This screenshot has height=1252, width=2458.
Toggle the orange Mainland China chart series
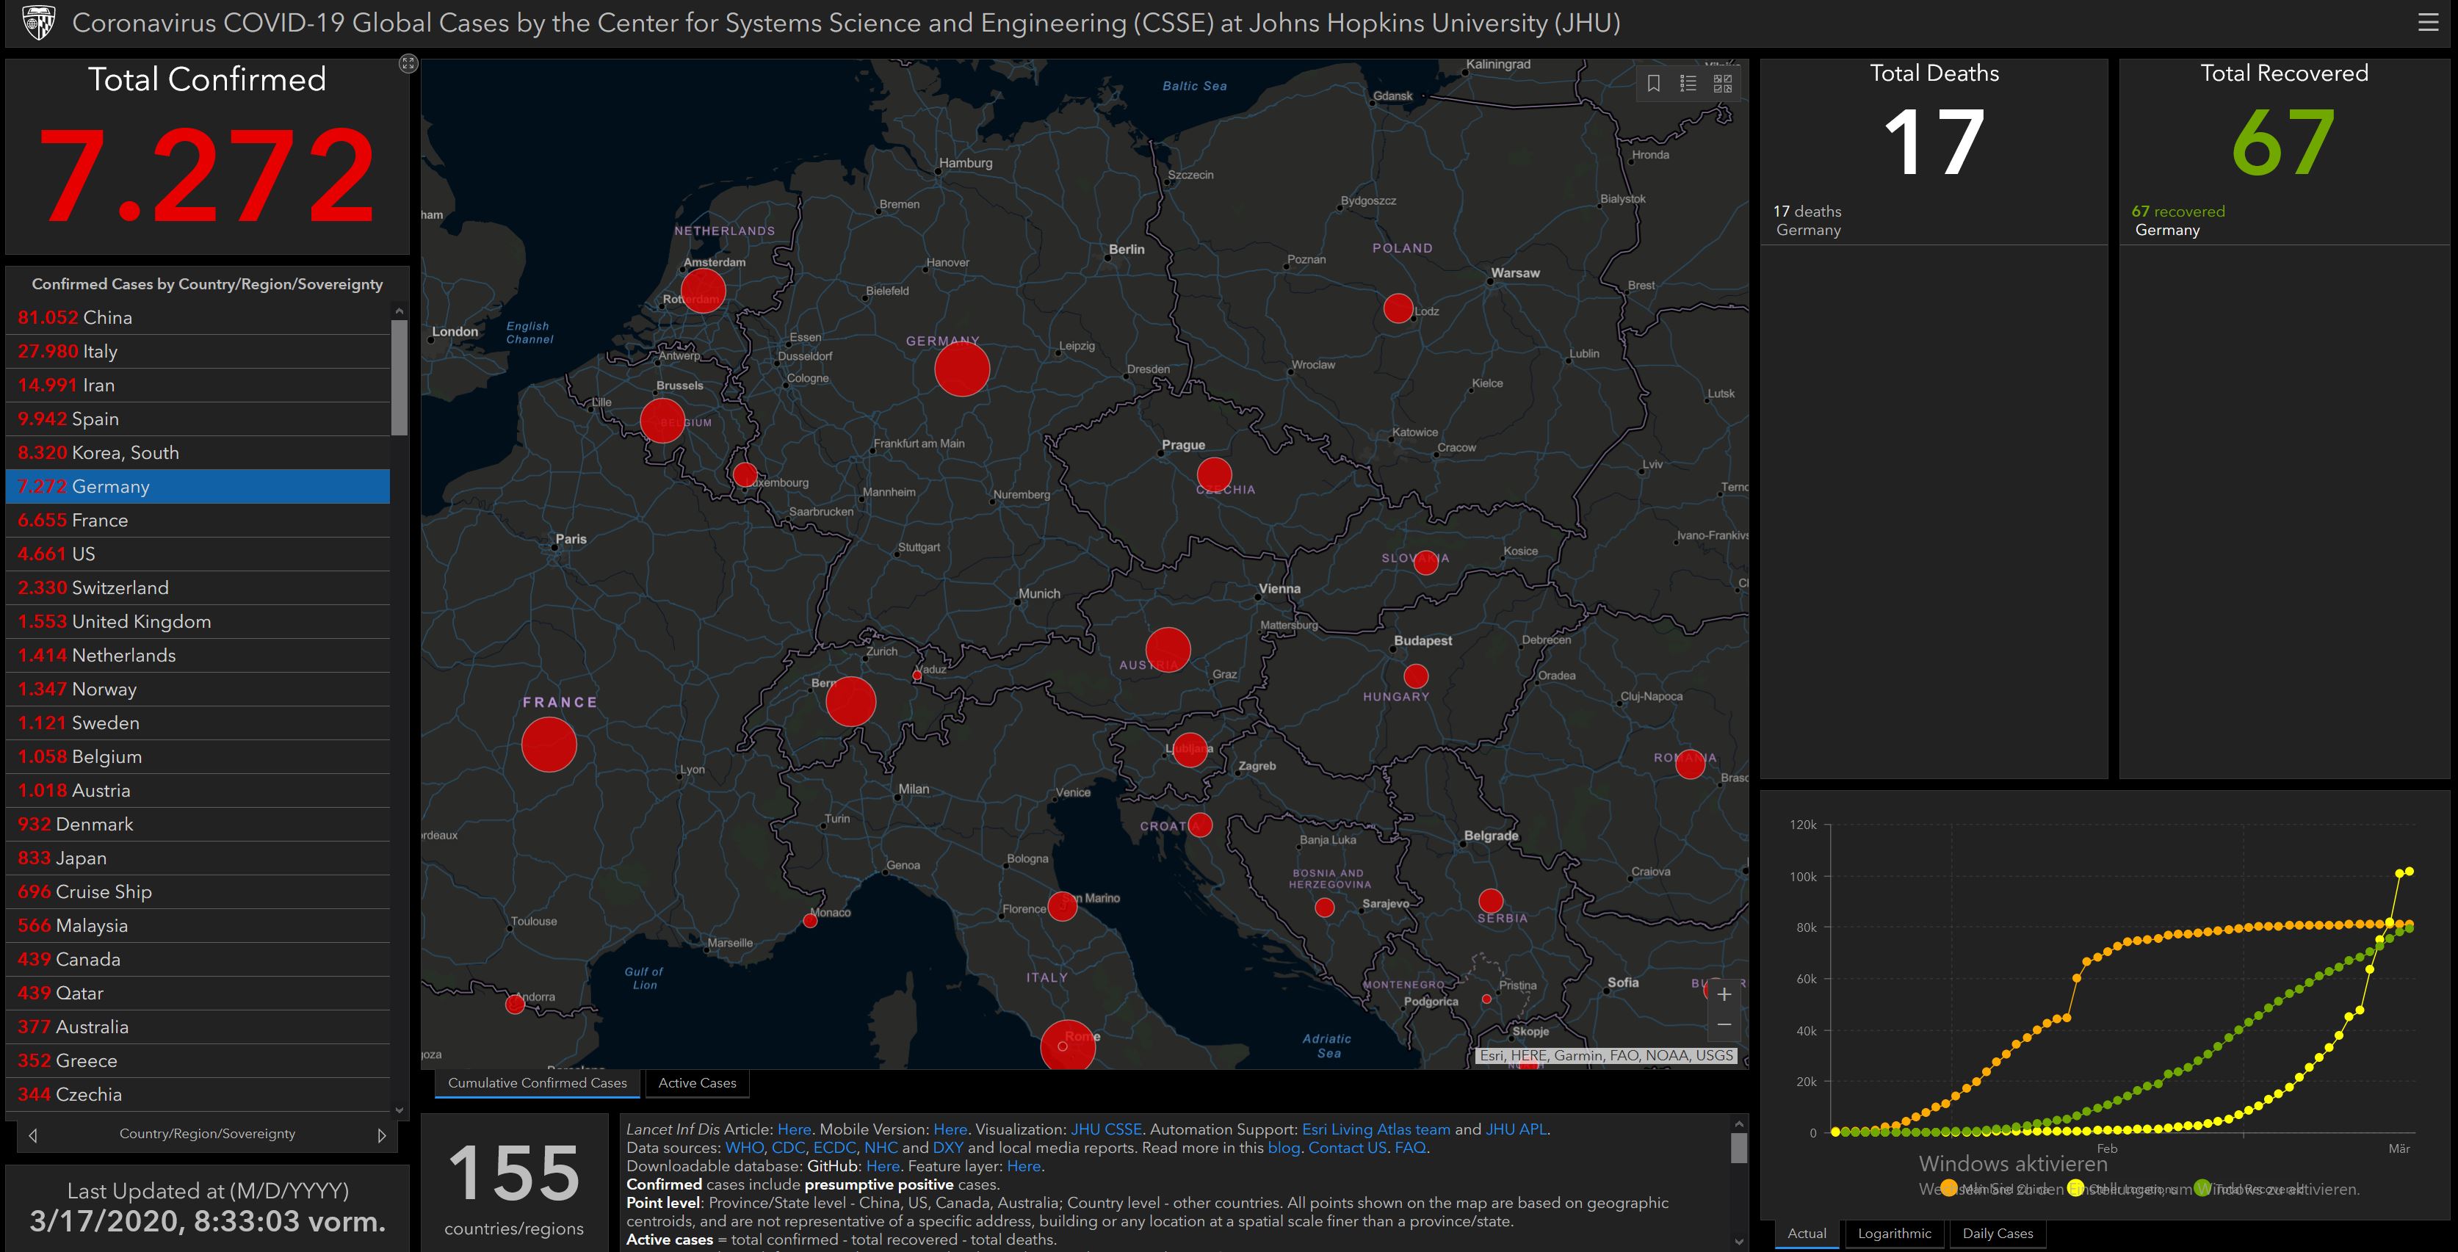point(1949,1188)
